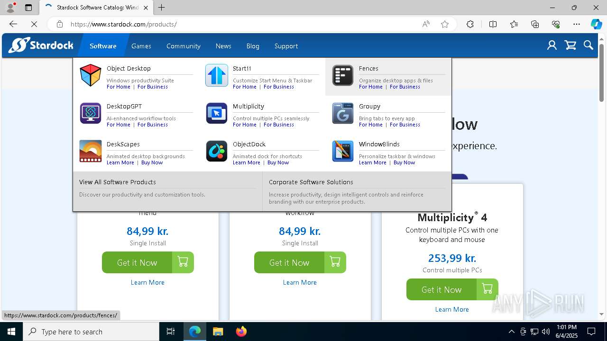The height and width of the screenshot is (341, 607).
Task: Click the Windows taskbar search box
Action: [x=91, y=332]
